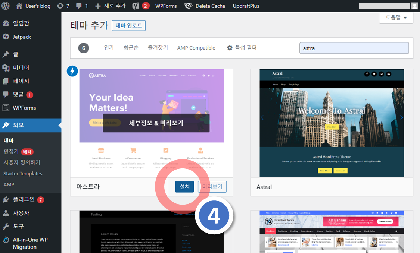Click the wrench icon beside 도구
The width and height of the screenshot is (420, 253).
pyautogui.click(x=6, y=226)
